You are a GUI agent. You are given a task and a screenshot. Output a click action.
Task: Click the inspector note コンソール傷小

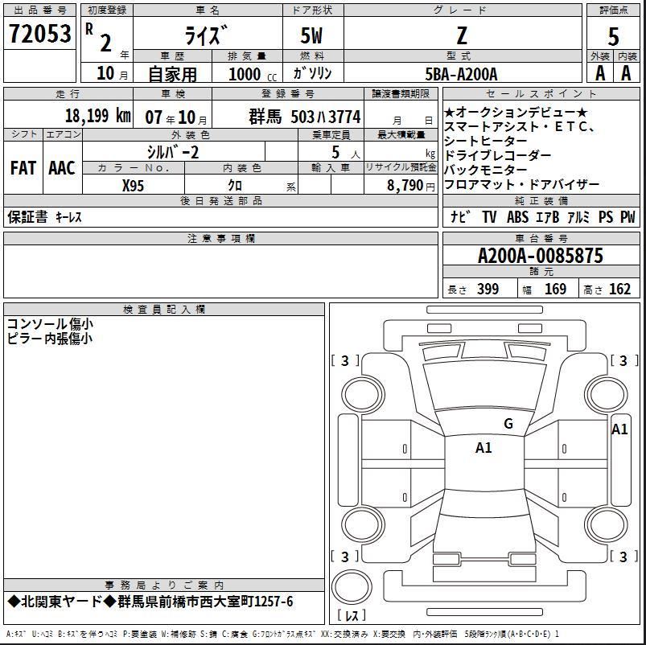pos(50,325)
